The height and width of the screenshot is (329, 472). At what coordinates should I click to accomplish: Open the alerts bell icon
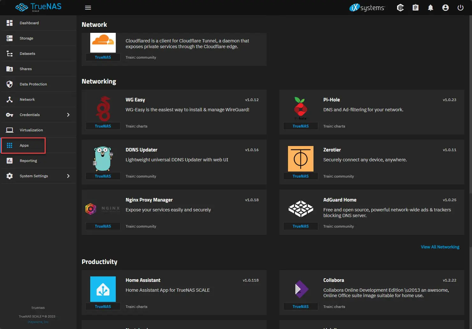point(430,8)
